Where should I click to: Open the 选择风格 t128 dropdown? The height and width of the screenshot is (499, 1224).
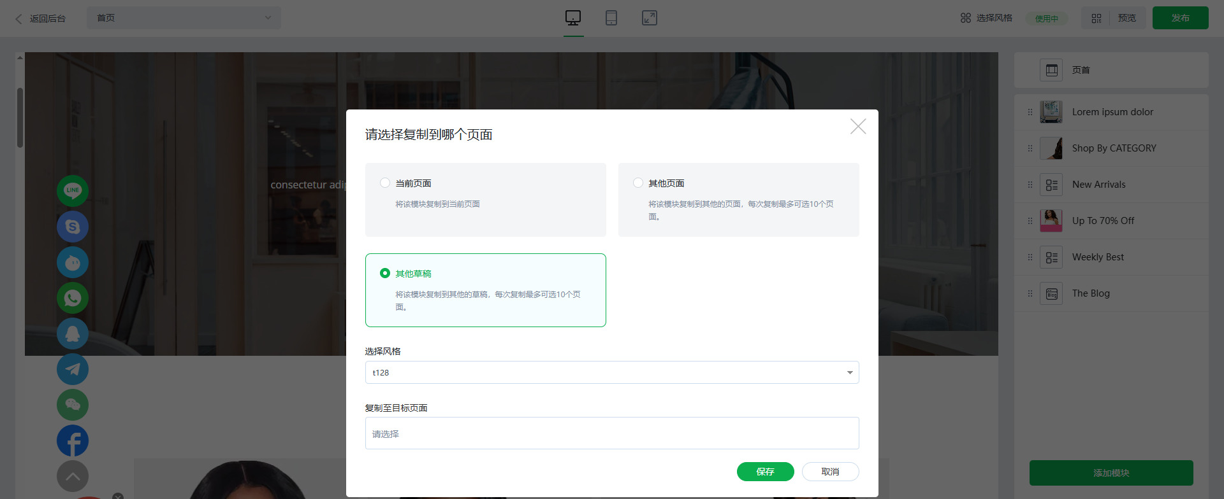click(611, 372)
